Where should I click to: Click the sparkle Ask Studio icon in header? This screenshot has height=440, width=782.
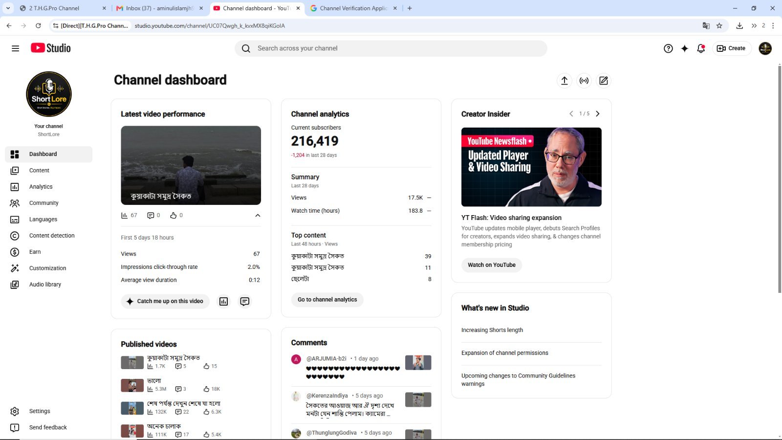pyautogui.click(x=684, y=48)
